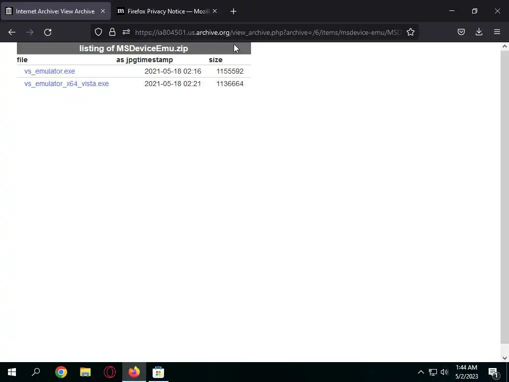
Task: Open site permissions icon in address bar
Action: point(126,32)
